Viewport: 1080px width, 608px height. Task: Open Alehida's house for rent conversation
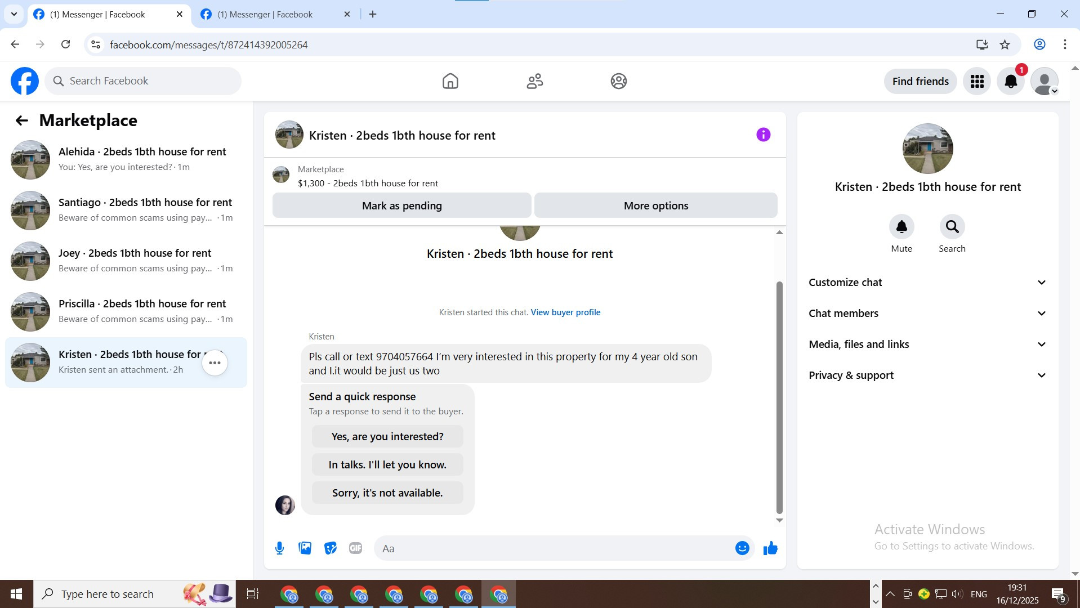click(126, 160)
